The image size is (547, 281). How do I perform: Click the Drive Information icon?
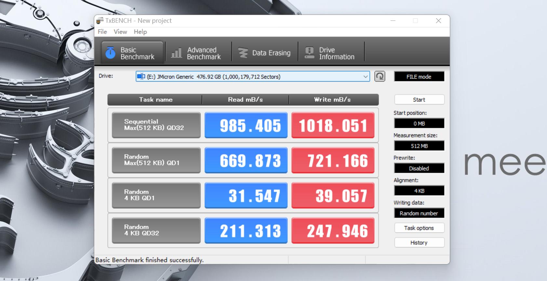309,53
